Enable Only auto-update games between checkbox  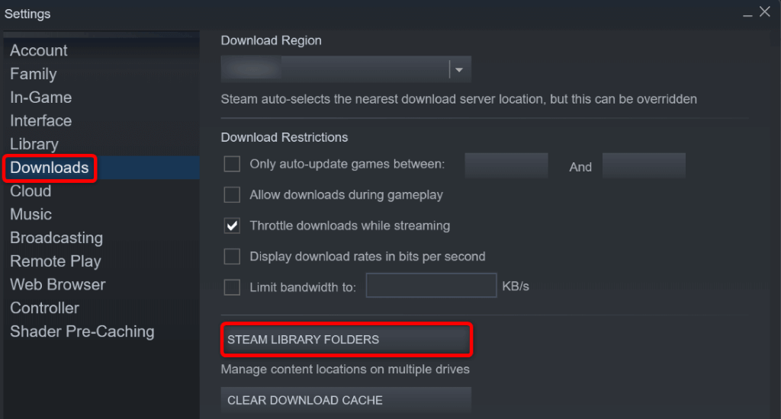[x=232, y=164]
